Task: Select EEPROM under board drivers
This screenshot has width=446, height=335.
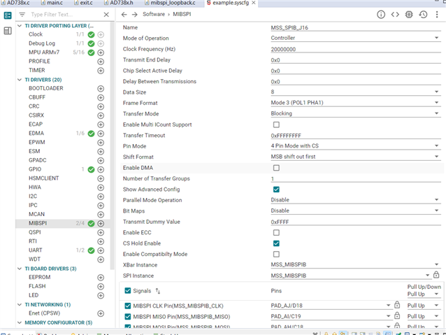Action: coord(40,277)
